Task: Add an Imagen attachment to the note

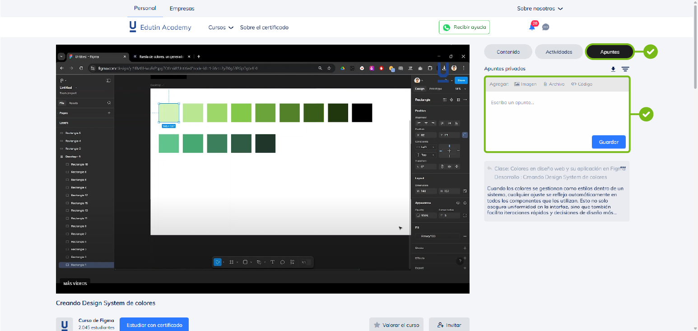Action: 525,84
